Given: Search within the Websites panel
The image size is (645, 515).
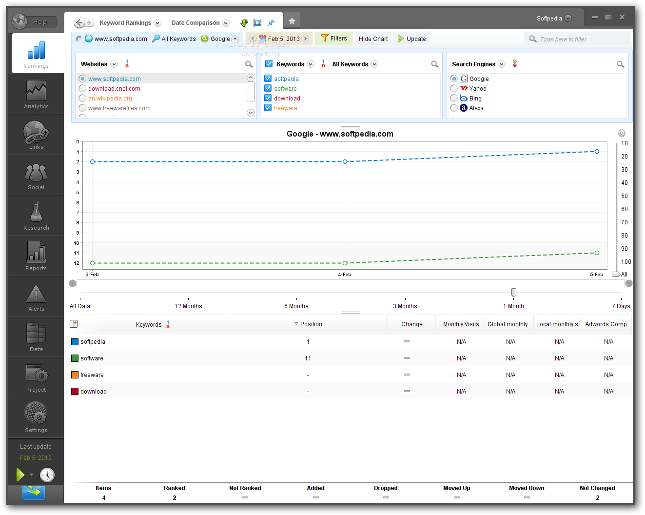Looking at the screenshot, I should (249, 64).
